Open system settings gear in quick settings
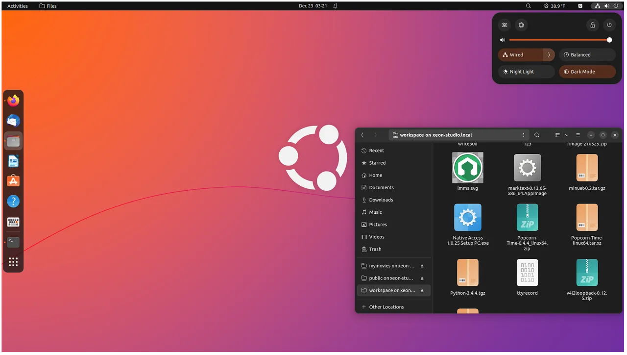Screen dimensions: 627x355 pos(521,25)
